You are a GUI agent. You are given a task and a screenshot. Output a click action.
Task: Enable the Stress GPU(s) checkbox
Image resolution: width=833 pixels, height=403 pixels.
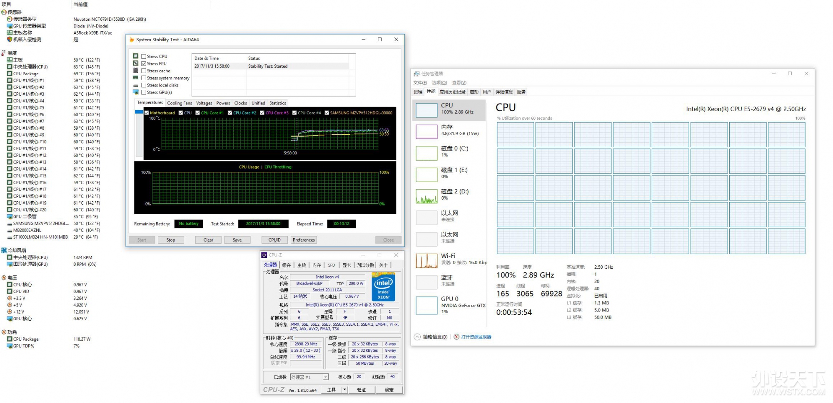[x=144, y=92]
